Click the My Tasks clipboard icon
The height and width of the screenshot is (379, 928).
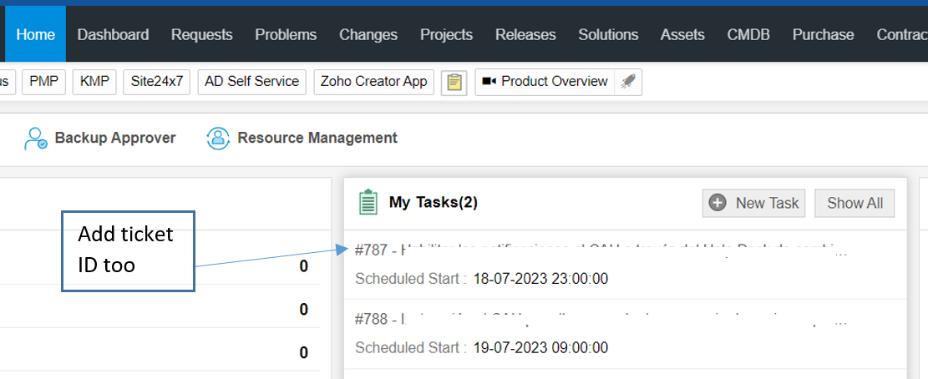coord(368,202)
